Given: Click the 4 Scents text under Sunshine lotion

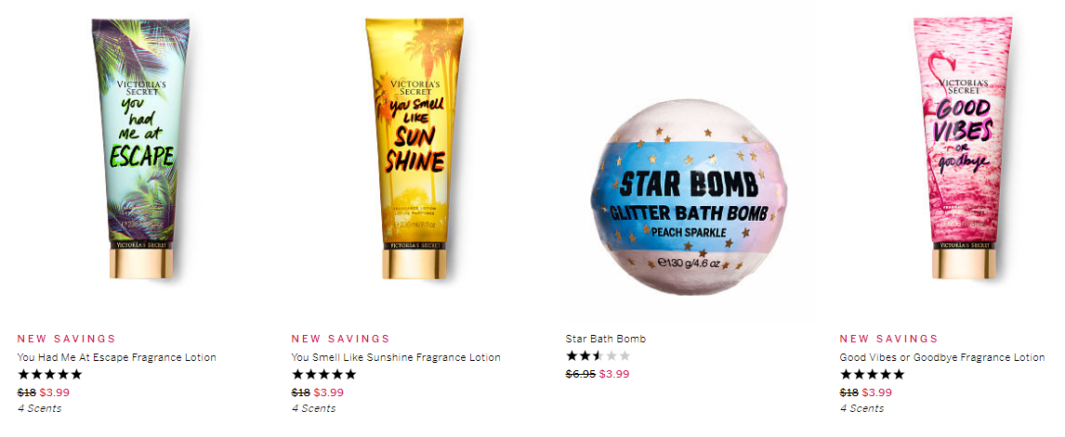Looking at the screenshot, I should [x=314, y=408].
